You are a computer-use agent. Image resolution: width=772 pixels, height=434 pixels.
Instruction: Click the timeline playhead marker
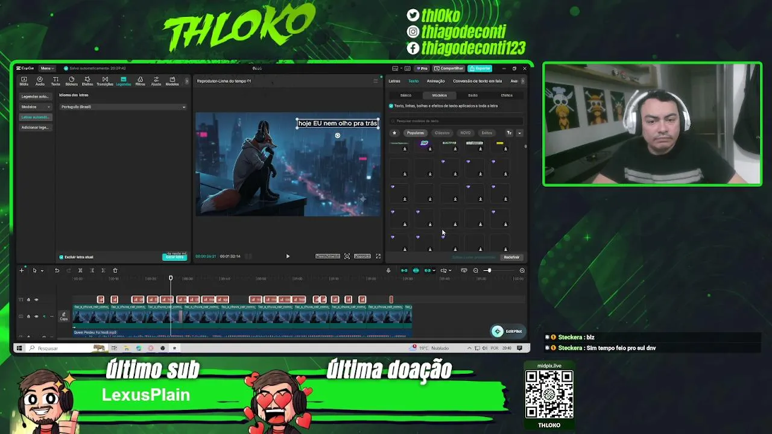coord(171,278)
